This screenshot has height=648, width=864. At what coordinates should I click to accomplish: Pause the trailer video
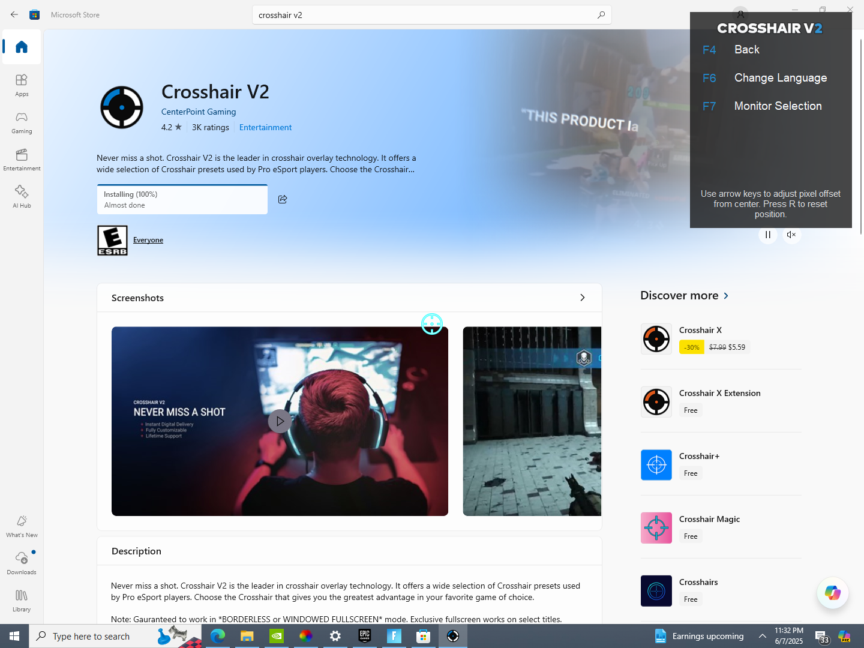[768, 235]
